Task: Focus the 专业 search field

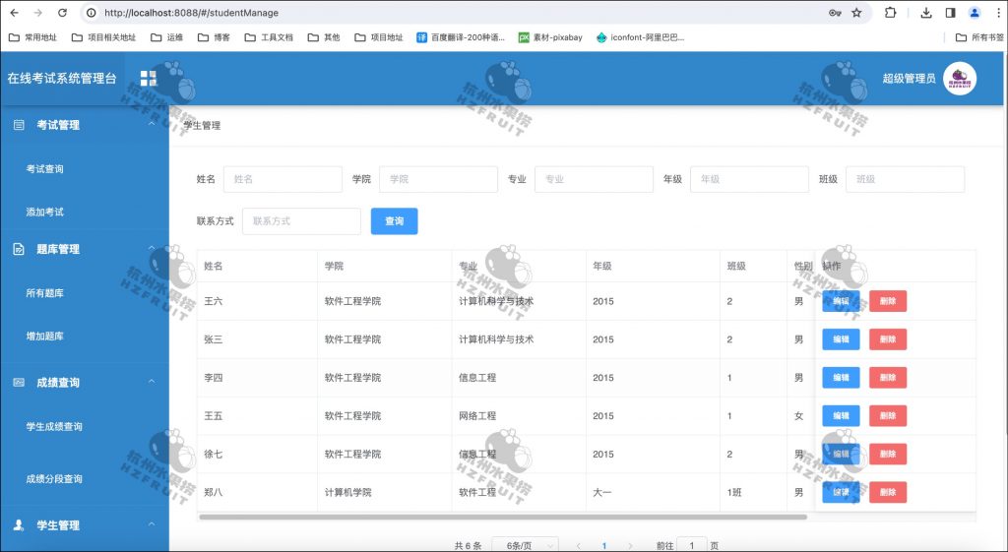Action: pyautogui.click(x=594, y=179)
